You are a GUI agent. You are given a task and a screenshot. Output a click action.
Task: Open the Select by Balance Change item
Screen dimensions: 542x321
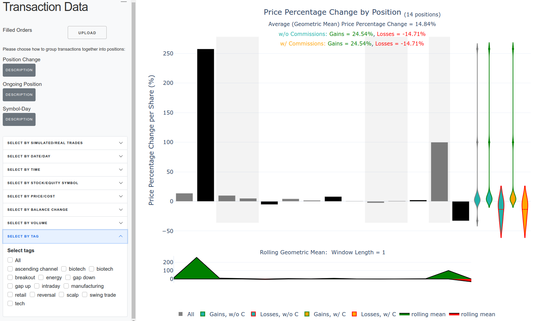(x=65, y=210)
